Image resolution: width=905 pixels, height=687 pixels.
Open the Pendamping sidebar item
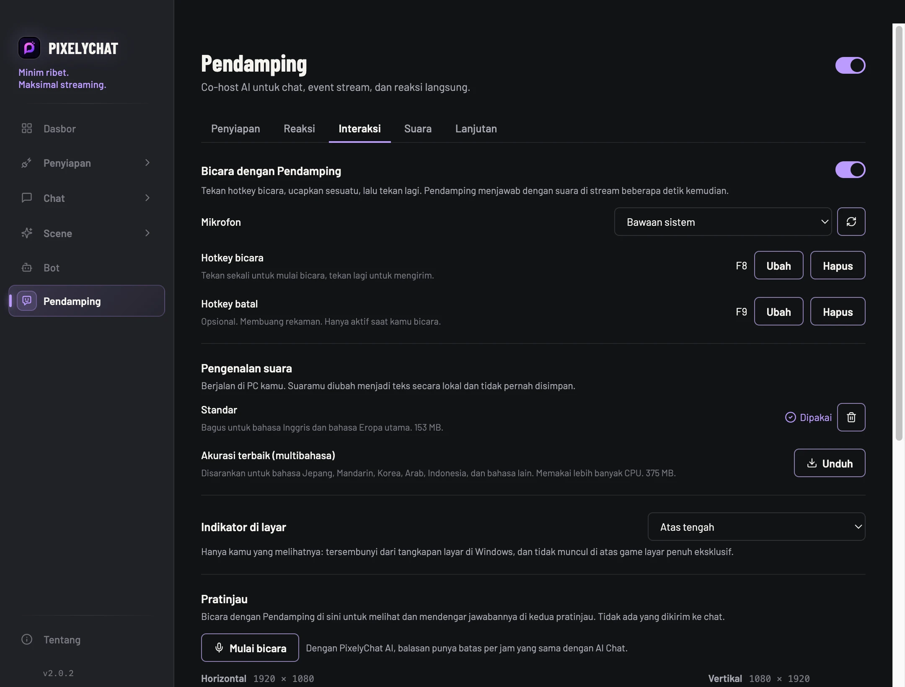coord(86,301)
